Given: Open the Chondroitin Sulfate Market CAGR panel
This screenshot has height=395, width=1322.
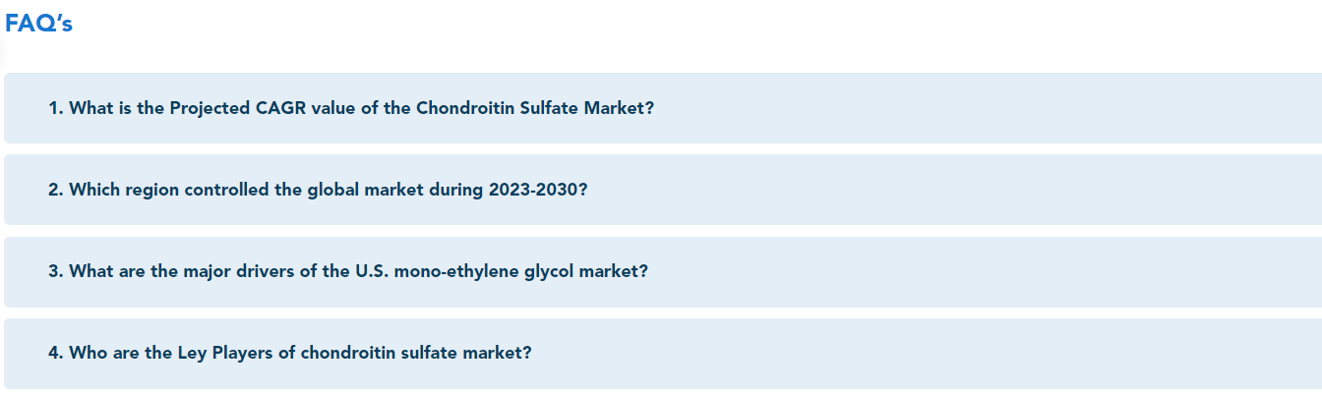Looking at the screenshot, I should coord(663,108).
